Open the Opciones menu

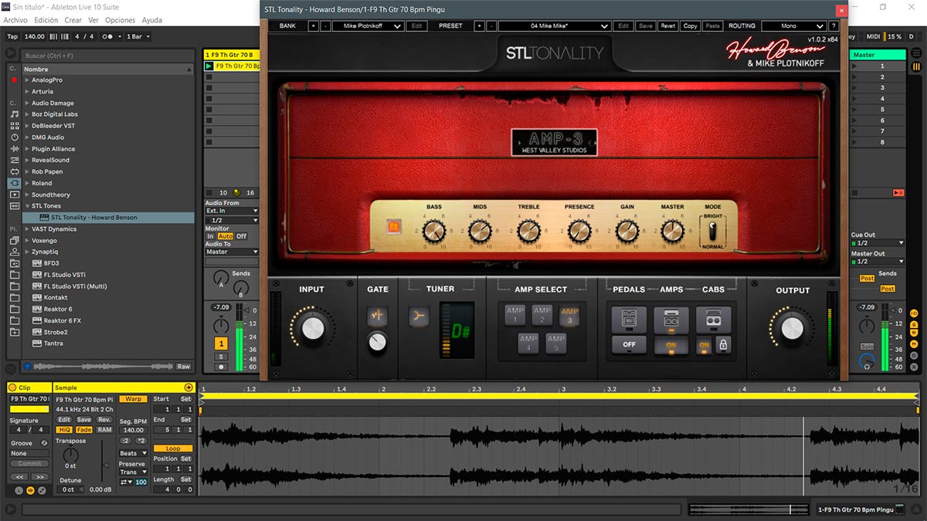[x=121, y=20]
